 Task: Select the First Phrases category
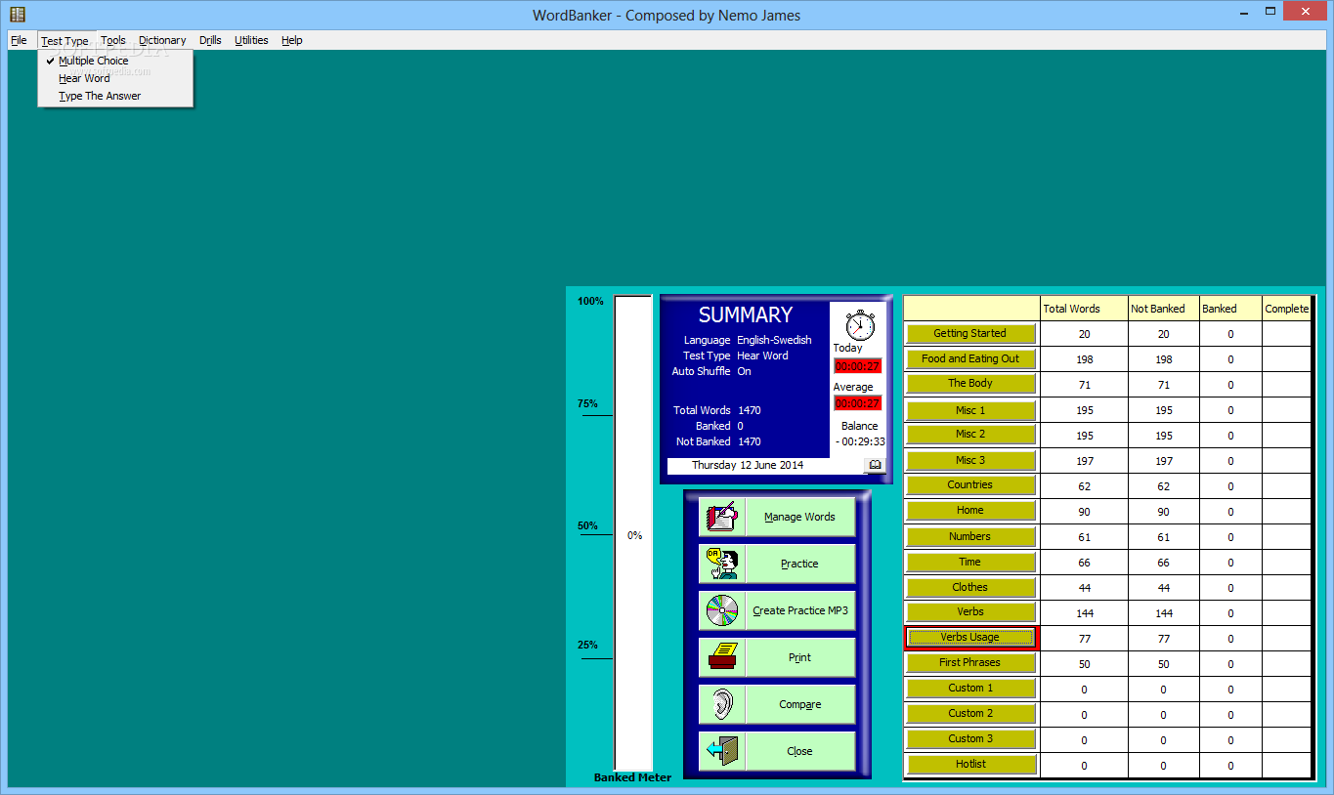click(970, 663)
